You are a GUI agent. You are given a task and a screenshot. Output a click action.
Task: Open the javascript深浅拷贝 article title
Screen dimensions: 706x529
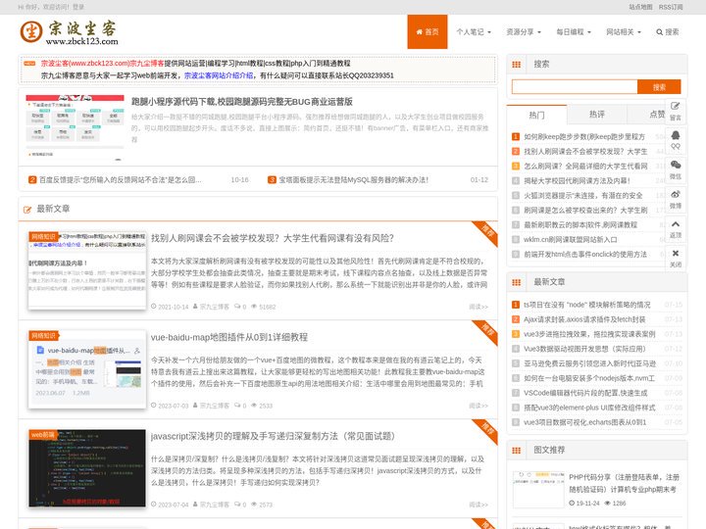273,436
